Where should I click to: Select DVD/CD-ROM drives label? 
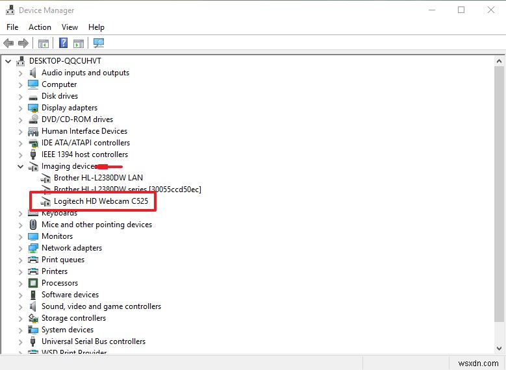pos(77,119)
